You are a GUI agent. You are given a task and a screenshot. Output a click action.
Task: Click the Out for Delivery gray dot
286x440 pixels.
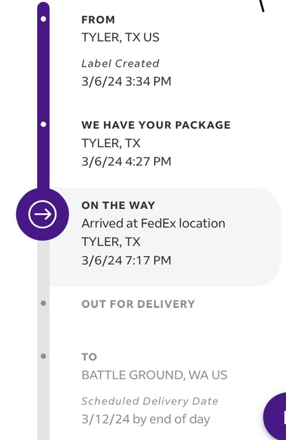pyautogui.click(x=43, y=303)
